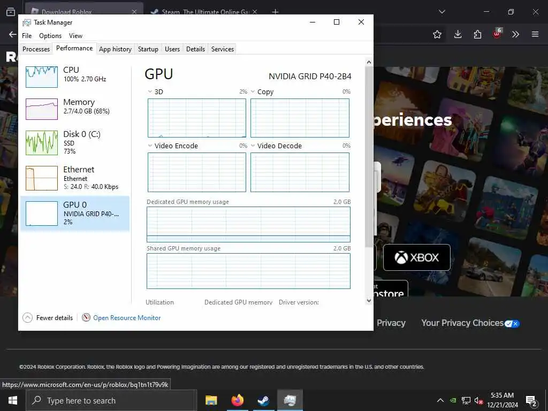Open Firefox from the taskbar
The height and width of the screenshot is (411, 548).
(x=237, y=400)
